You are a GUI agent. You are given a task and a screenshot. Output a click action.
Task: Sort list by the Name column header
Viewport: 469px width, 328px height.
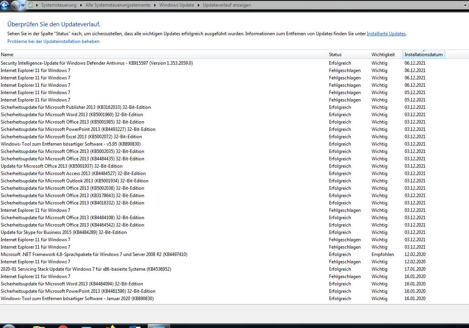164,55
